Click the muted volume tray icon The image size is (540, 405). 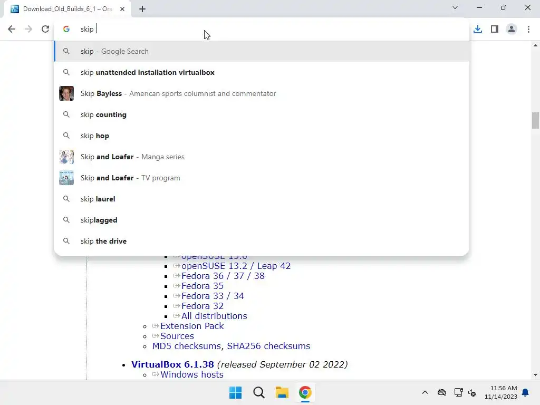pos(472,392)
